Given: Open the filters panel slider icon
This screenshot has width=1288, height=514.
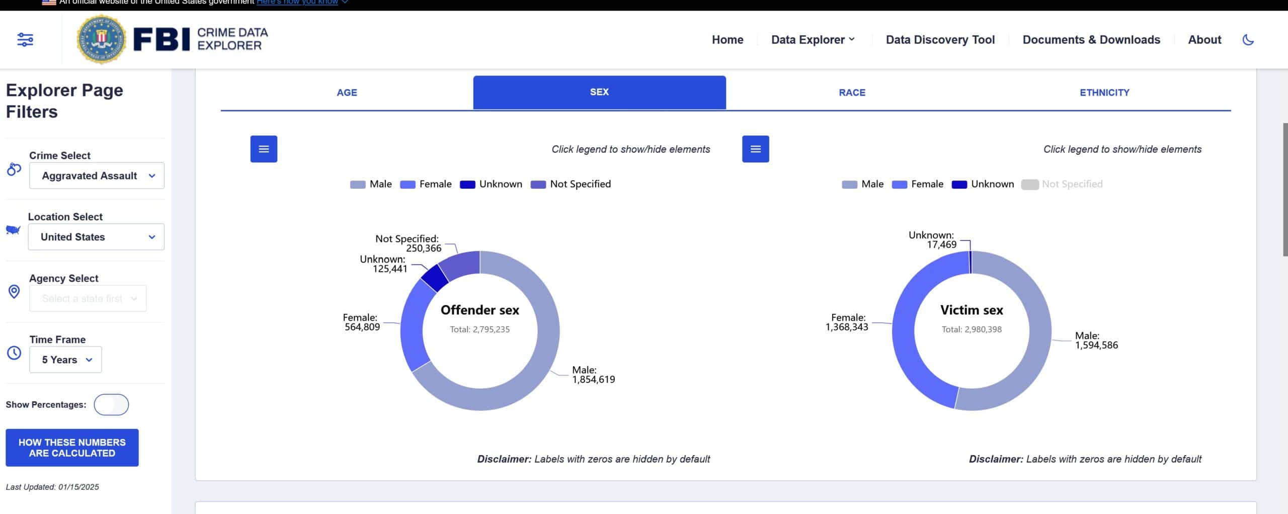Looking at the screenshot, I should (25, 39).
